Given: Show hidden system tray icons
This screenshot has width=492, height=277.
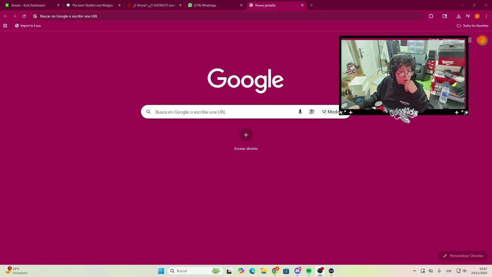Looking at the screenshot, I should [414, 271].
